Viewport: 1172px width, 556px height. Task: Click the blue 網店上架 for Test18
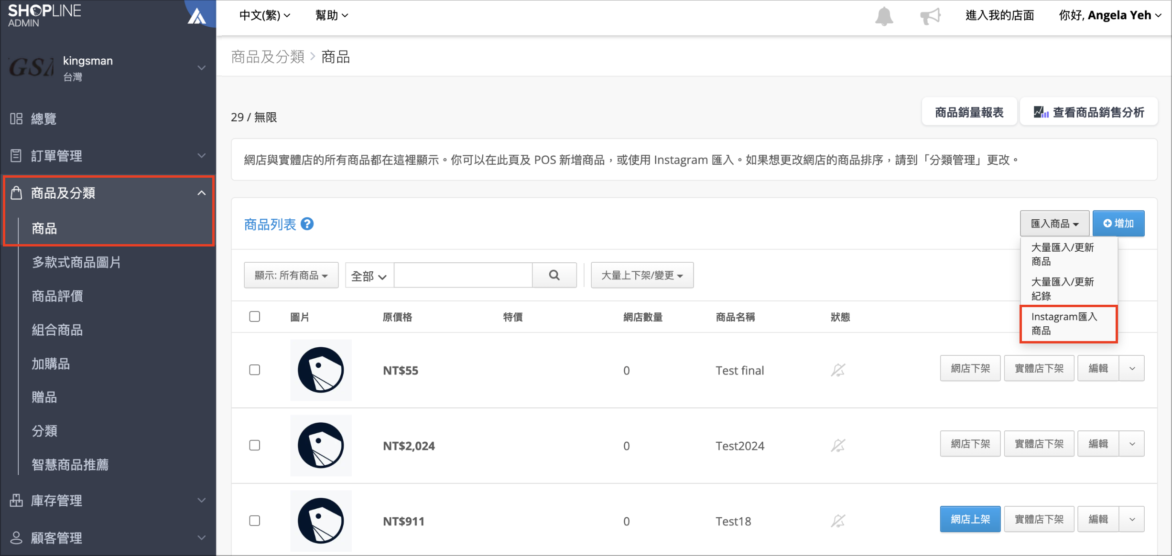click(970, 519)
